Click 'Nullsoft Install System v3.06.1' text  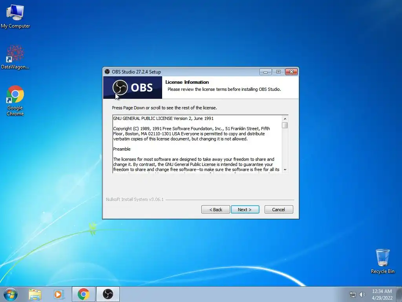point(135,199)
